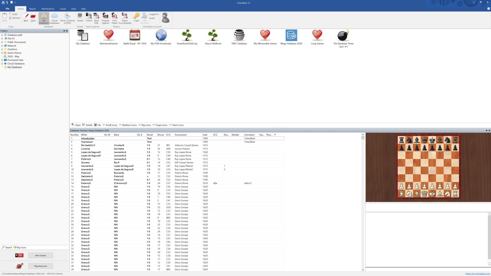The width and height of the screenshot is (491, 276).
Task: Open the Folders panel dropdown arrow
Action: [x=64, y=31]
